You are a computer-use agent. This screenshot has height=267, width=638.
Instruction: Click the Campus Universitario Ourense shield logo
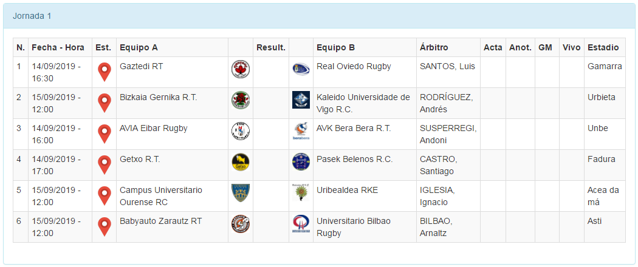(x=241, y=193)
